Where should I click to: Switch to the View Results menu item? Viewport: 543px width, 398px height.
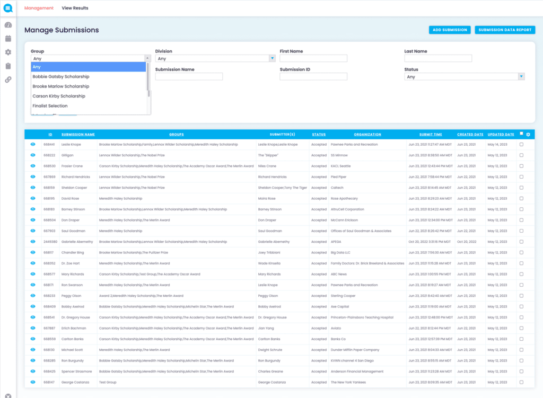click(x=74, y=8)
